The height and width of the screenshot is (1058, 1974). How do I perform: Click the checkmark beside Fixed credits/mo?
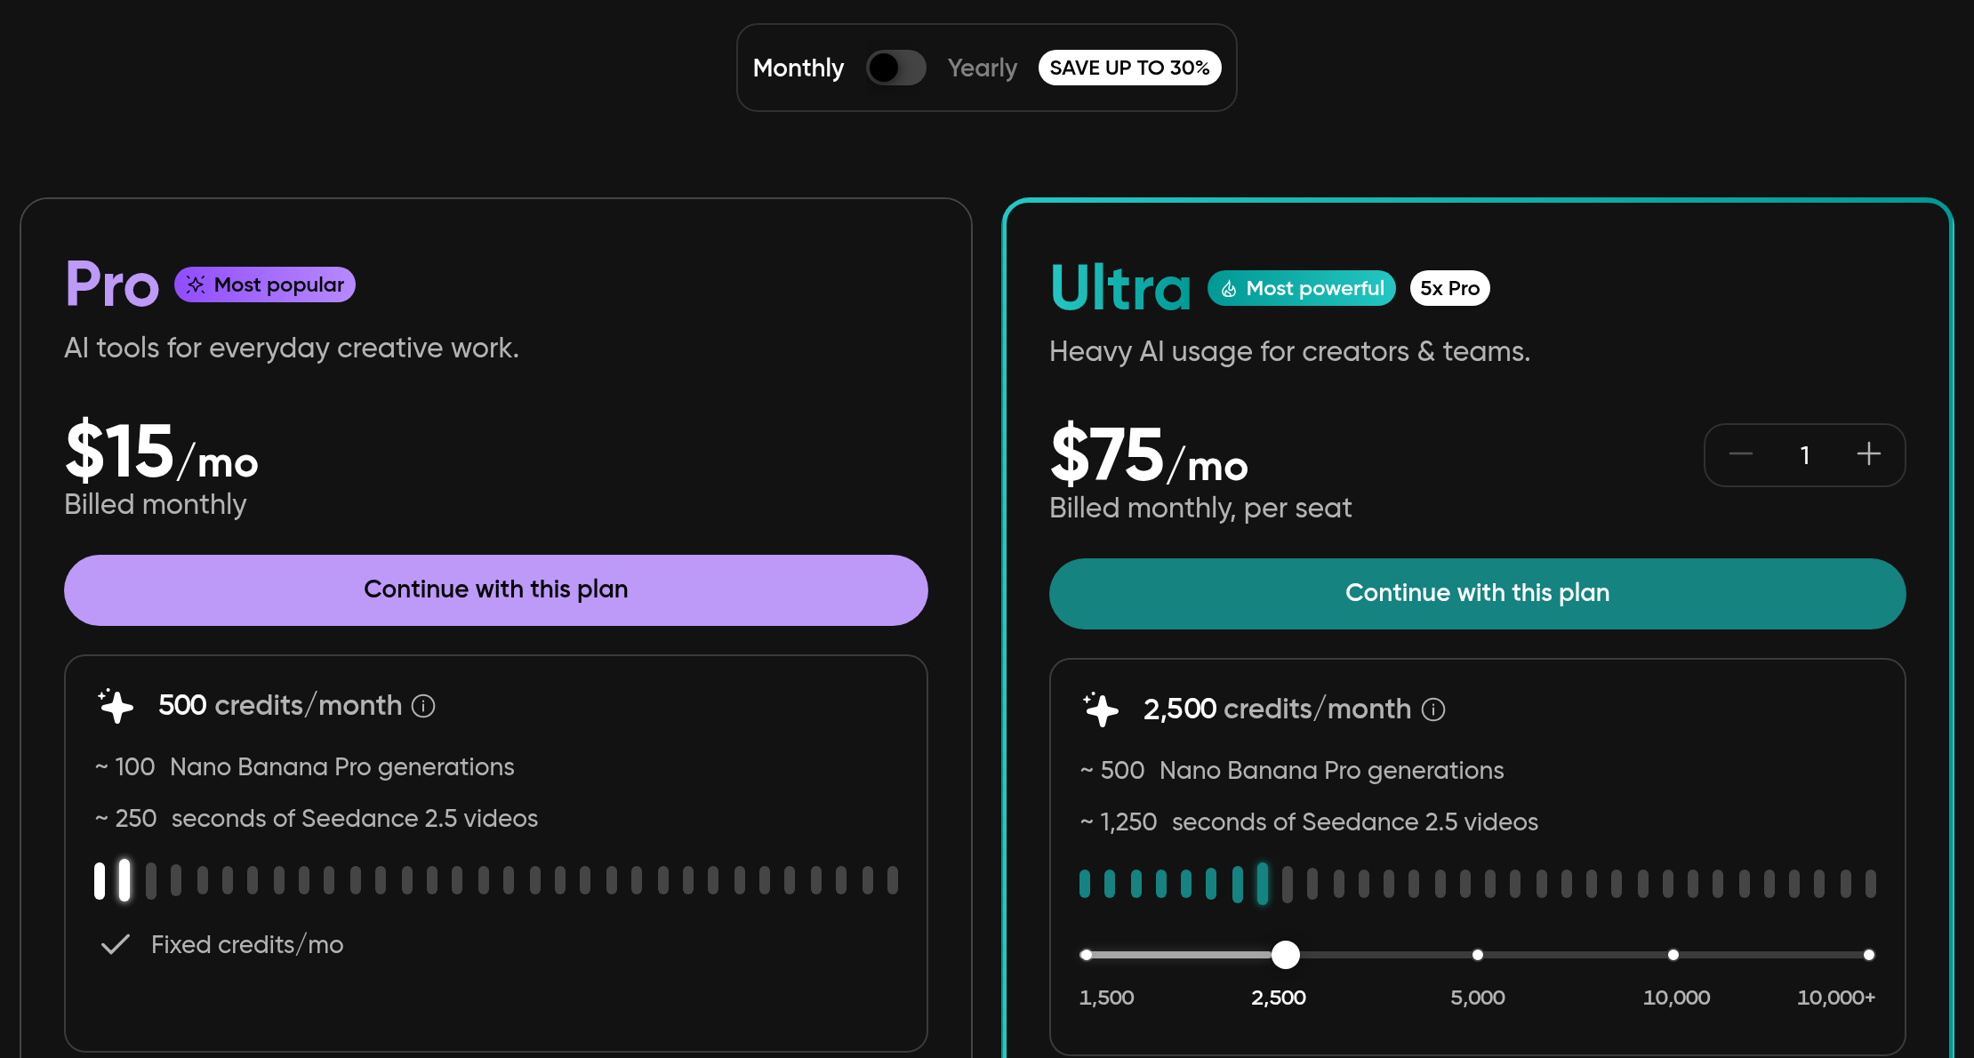pyautogui.click(x=116, y=944)
